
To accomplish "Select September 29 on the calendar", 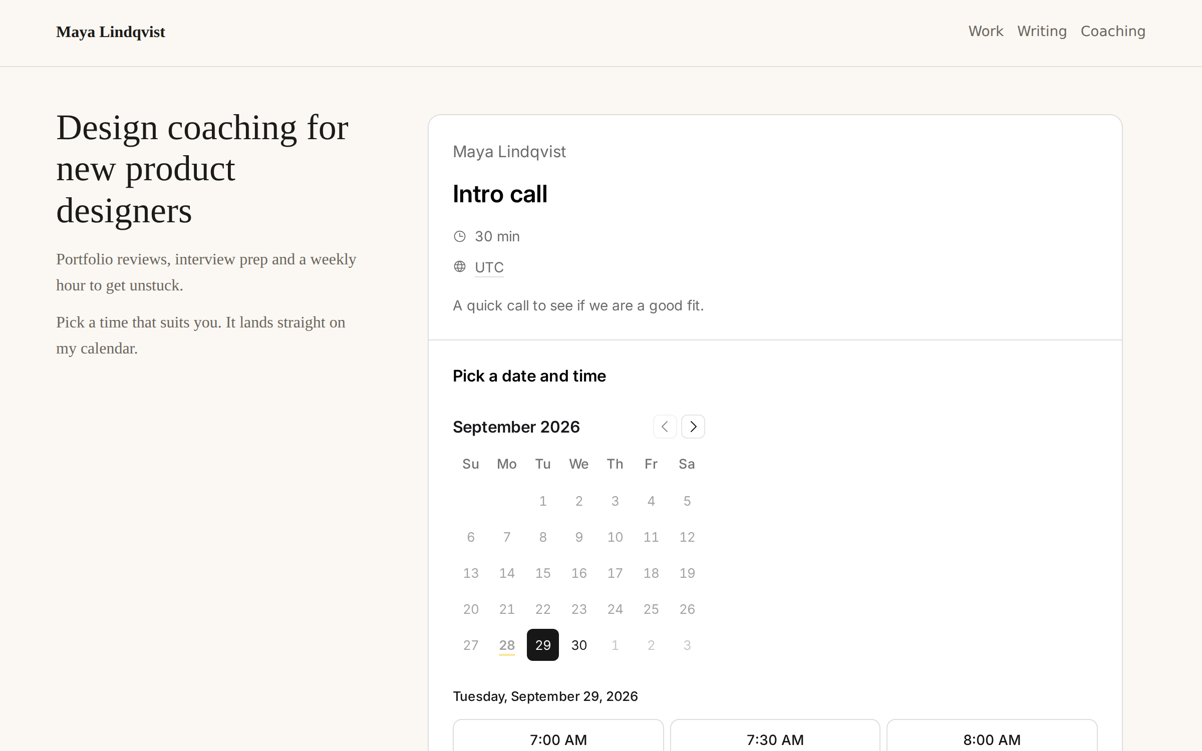I will (543, 645).
